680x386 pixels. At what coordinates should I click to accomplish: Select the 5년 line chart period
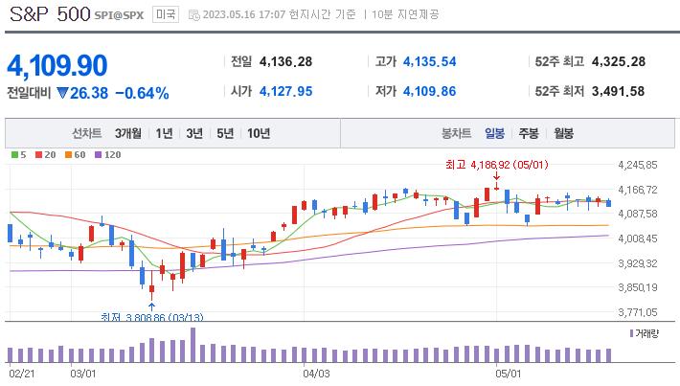pos(225,133)
